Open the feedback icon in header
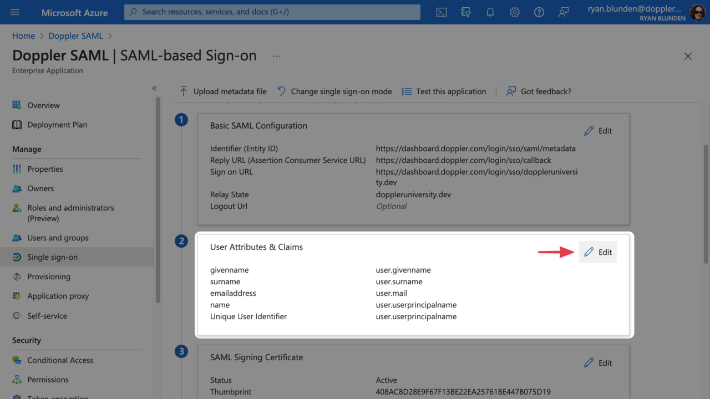The width and height of the screenshot is (710, 399). pos(564,12)
